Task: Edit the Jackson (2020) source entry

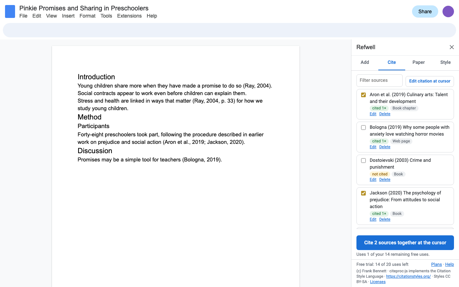Action: click(373, 219)
